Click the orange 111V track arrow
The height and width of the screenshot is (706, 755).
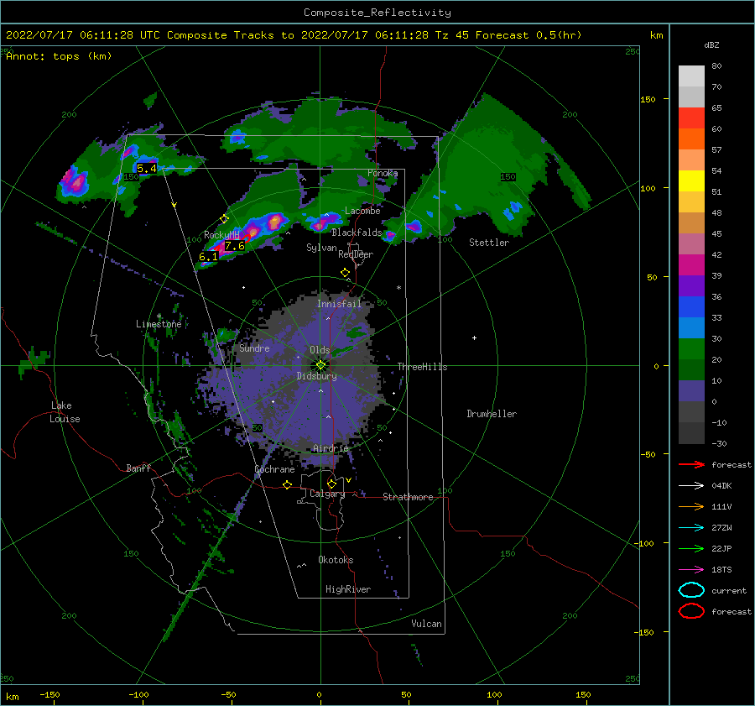coord(691,506)
